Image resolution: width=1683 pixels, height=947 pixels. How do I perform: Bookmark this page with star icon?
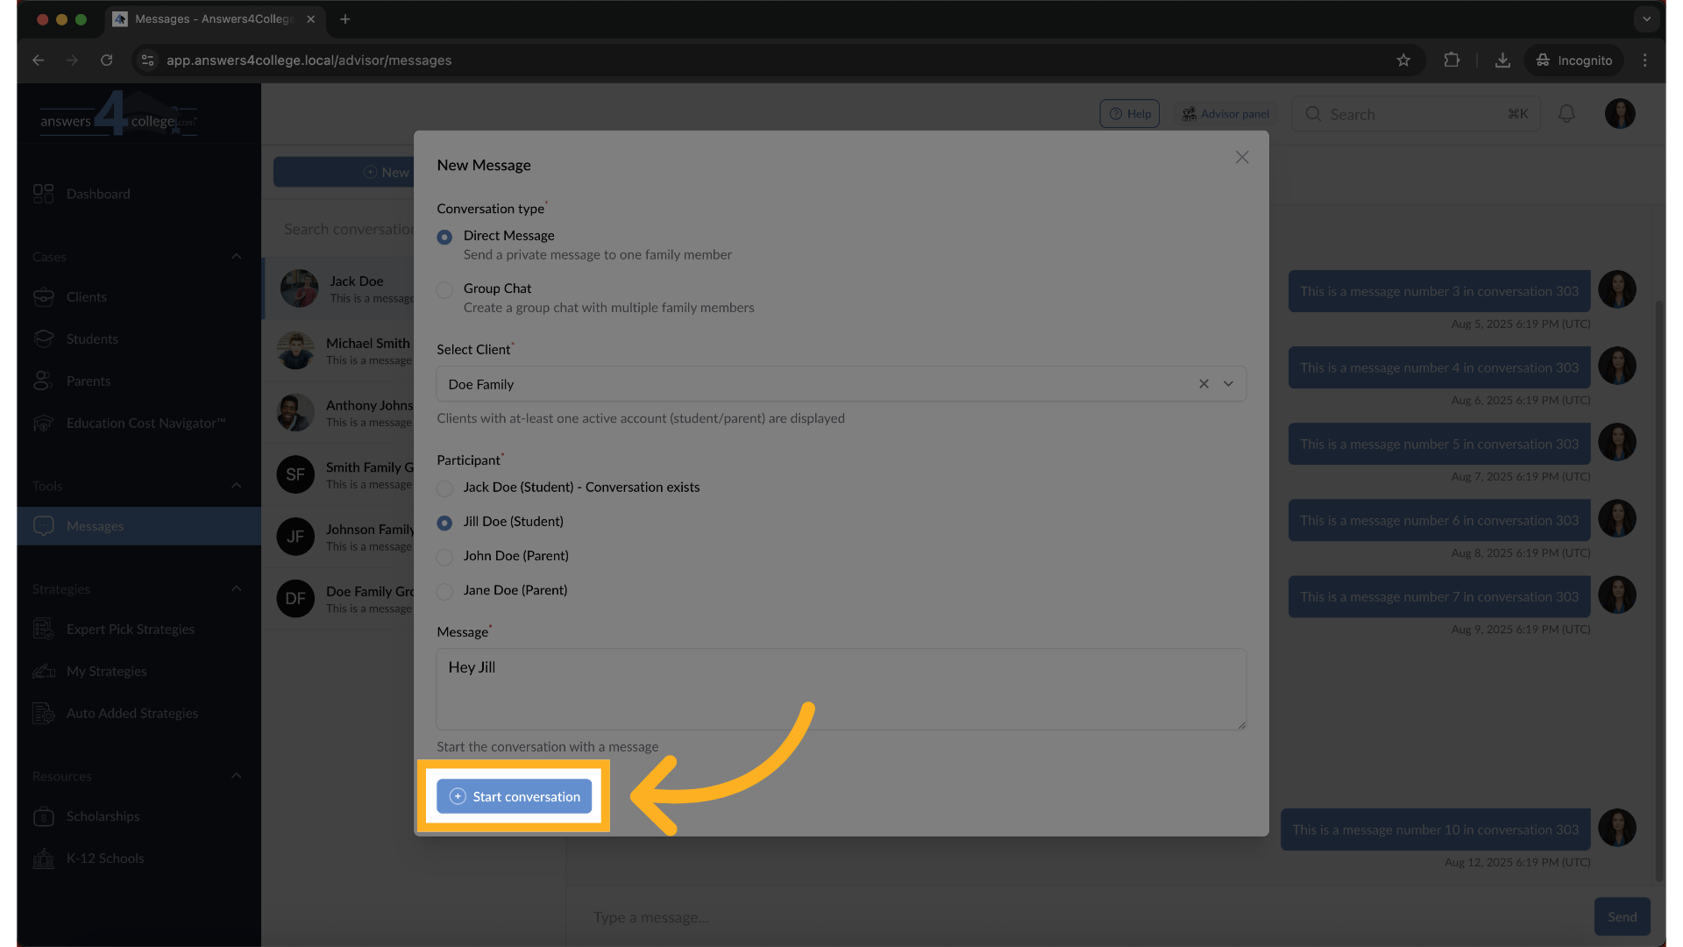coord(1403,61)
